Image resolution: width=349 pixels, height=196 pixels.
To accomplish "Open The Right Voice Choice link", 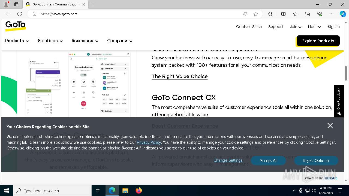I will click(x=180, y=76).
